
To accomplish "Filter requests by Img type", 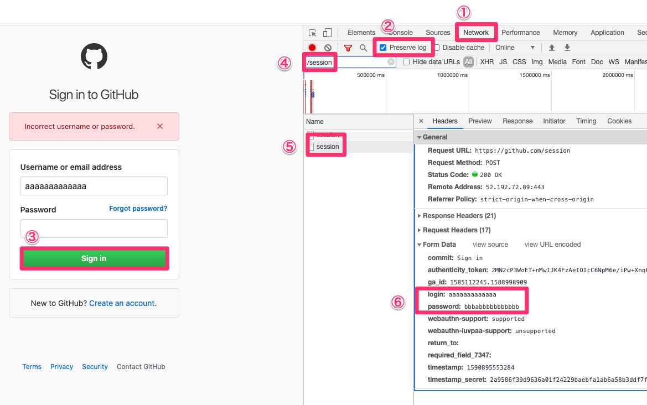I will coord(537,62).
